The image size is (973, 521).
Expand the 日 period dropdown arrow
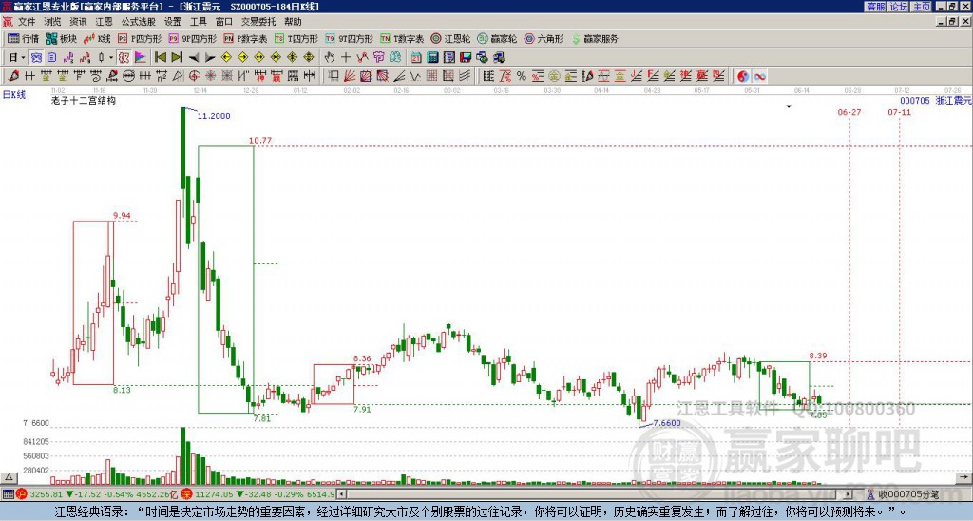point(23,57)
